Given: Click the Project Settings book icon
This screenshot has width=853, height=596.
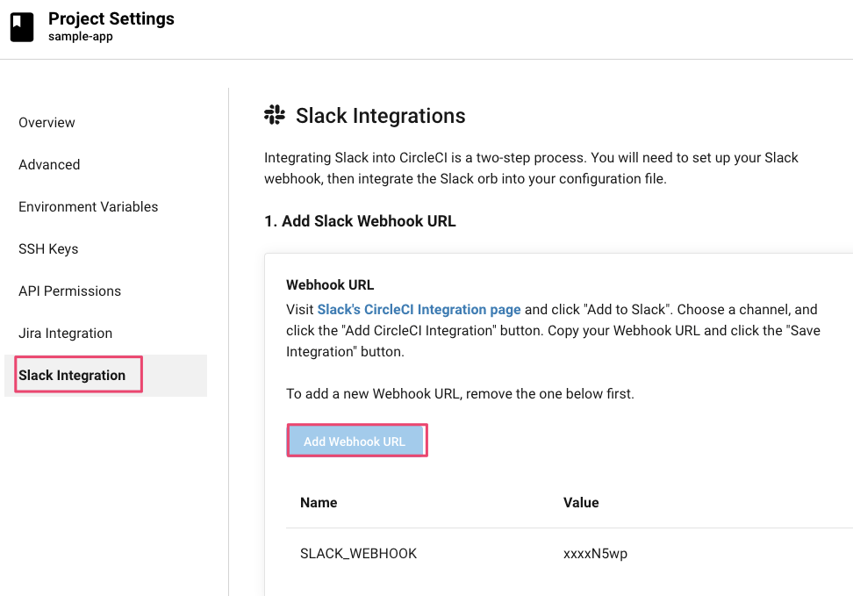Looking at the screenshot, I should [x=22, y=27].
